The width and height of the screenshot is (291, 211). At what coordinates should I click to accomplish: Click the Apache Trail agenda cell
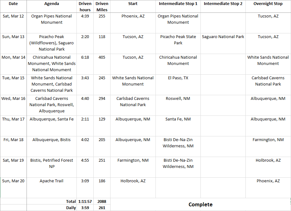(52, 181)
